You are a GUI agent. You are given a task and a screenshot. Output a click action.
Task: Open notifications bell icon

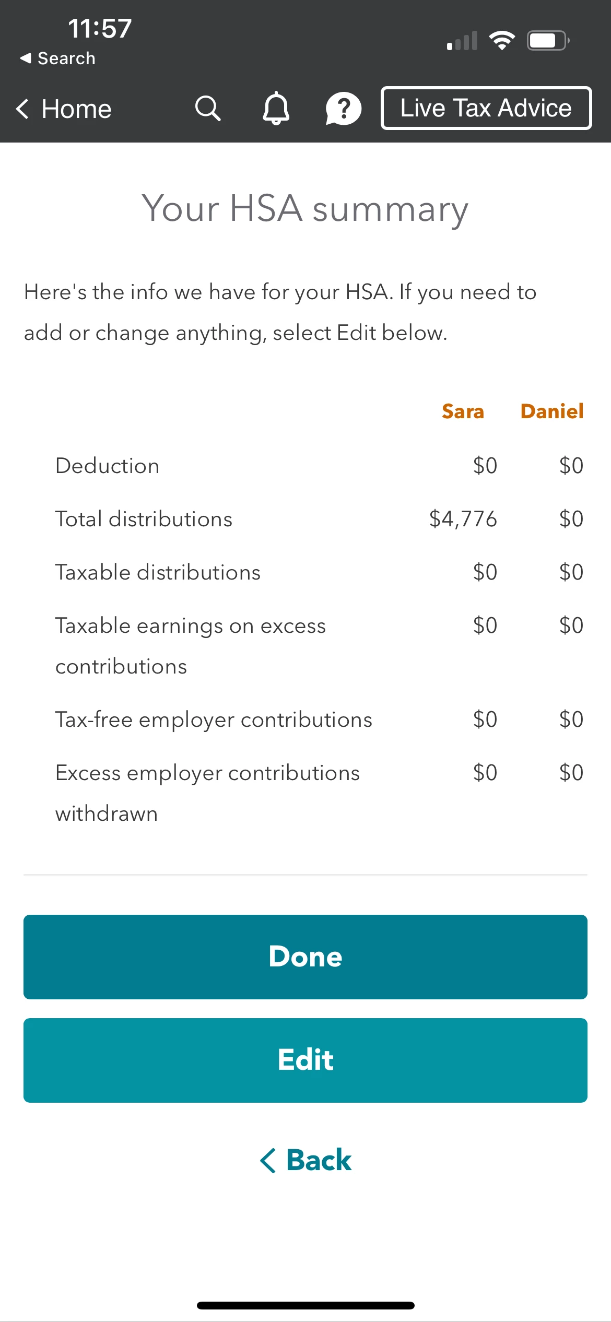276,108
